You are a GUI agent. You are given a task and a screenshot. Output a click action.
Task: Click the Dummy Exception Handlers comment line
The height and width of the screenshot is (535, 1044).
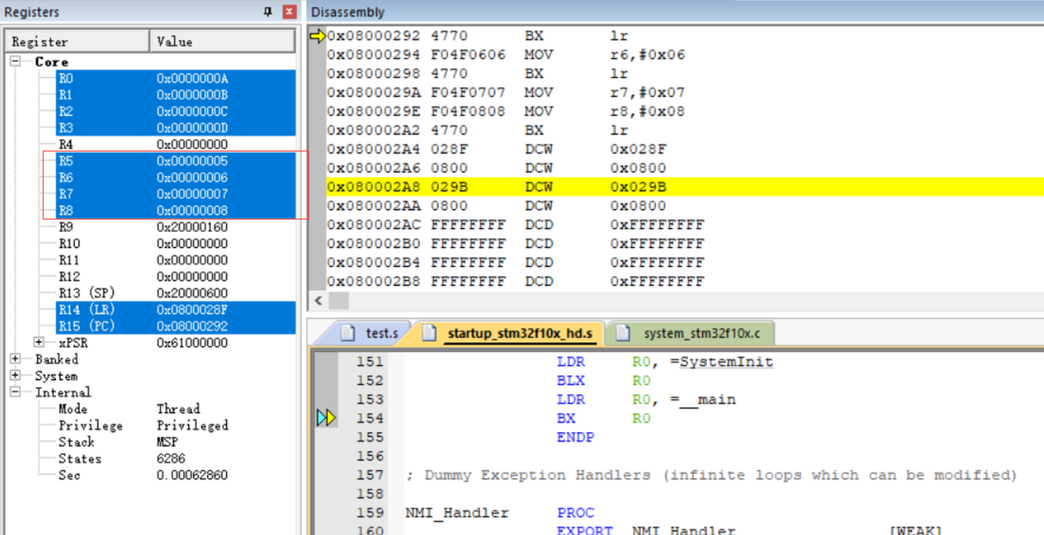click(x=711, y=475)
